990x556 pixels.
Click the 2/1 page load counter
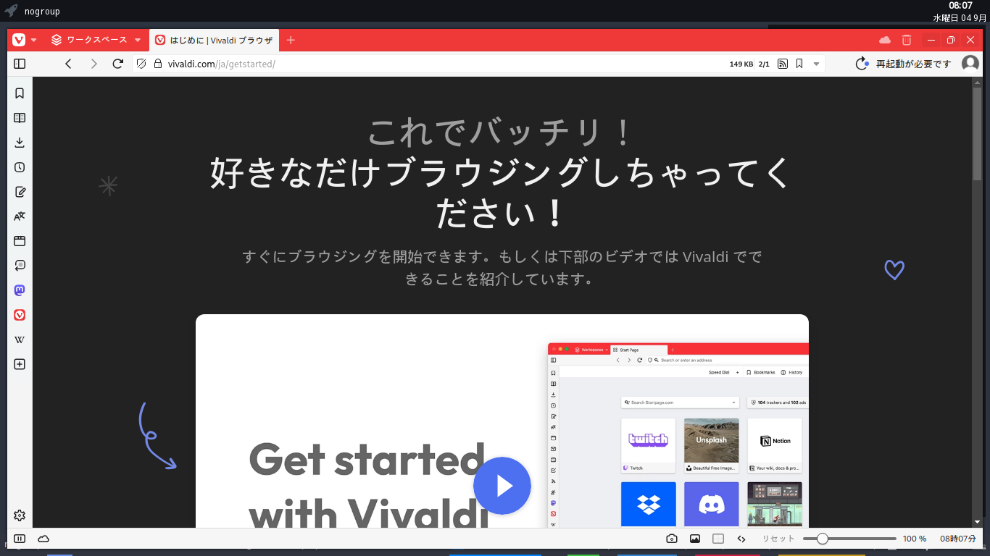pyautogui.click(x=764, y=64)
